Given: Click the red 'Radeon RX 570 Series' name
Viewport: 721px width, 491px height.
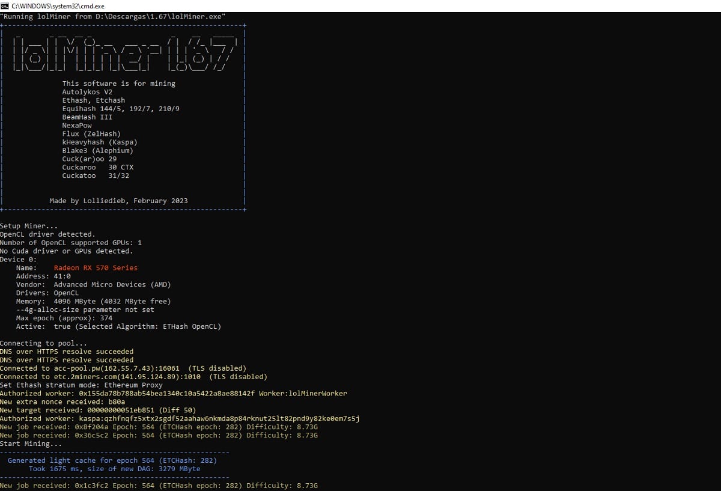Looking at the screenshot, I should (x=96, y=268).
